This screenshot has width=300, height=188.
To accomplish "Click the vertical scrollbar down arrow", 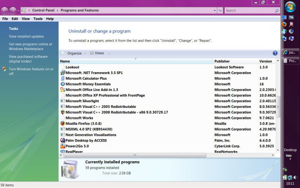I will tap(278, 150).
